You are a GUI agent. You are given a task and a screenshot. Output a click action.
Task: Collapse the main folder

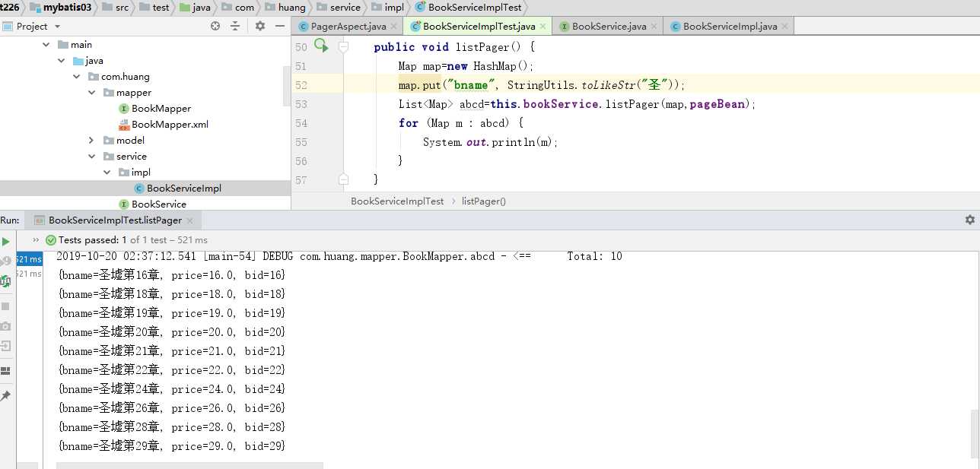(46, 45)
